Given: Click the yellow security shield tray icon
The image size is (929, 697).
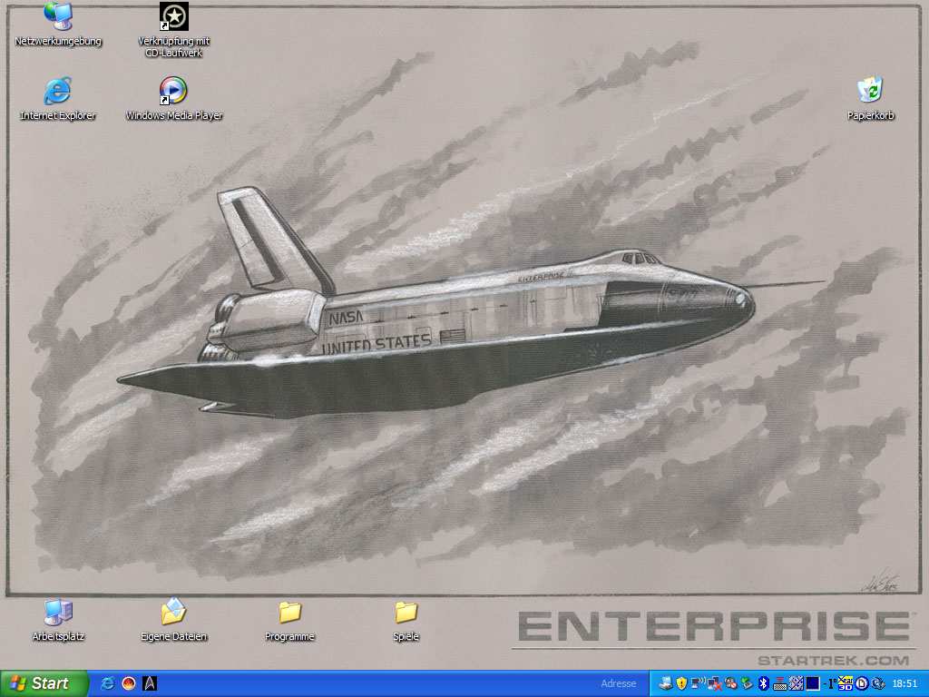Looking at the screenshot, I should 681,683.
